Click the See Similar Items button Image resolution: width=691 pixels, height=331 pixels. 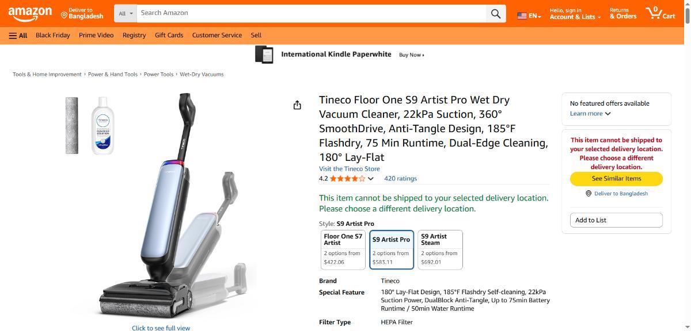coord(616,179)
